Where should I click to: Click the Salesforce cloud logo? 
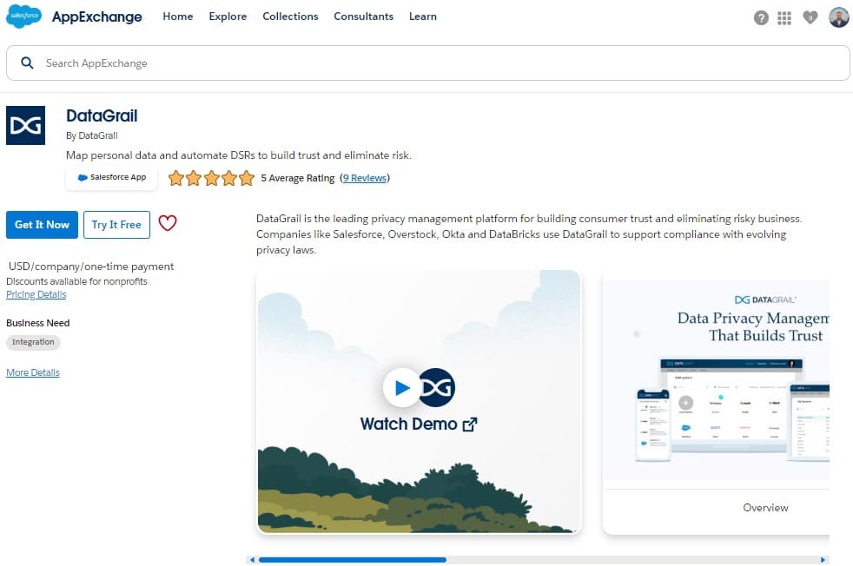pos(23,16)
